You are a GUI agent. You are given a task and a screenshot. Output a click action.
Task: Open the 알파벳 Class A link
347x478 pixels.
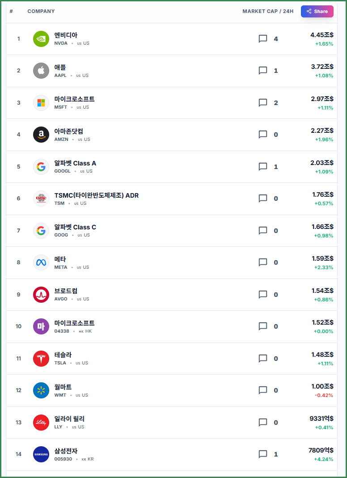click(x=75, y=163)
